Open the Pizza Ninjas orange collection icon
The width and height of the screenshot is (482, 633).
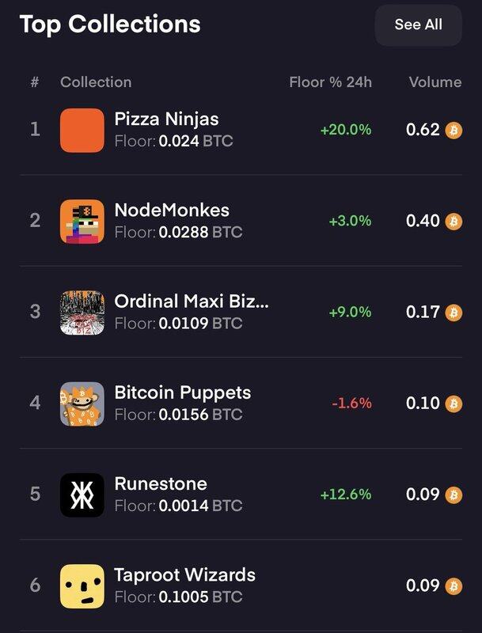pos(82,130)
